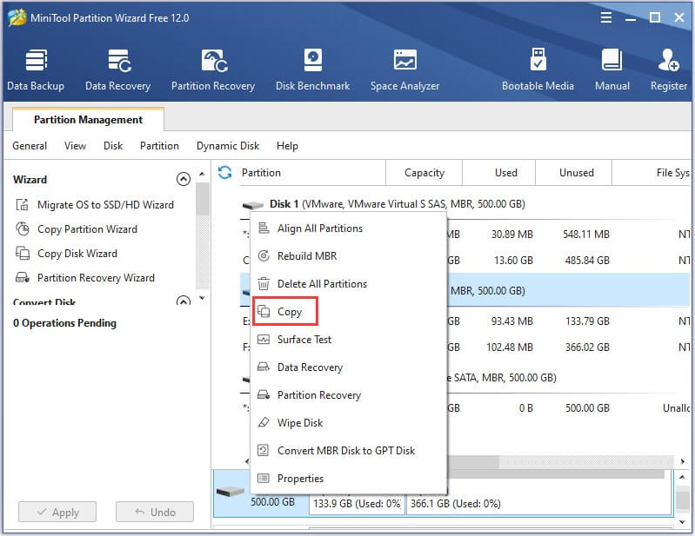Click the 485.84 GB unused cell
This screenshot has height=536, width=695.
click(587, 260)
